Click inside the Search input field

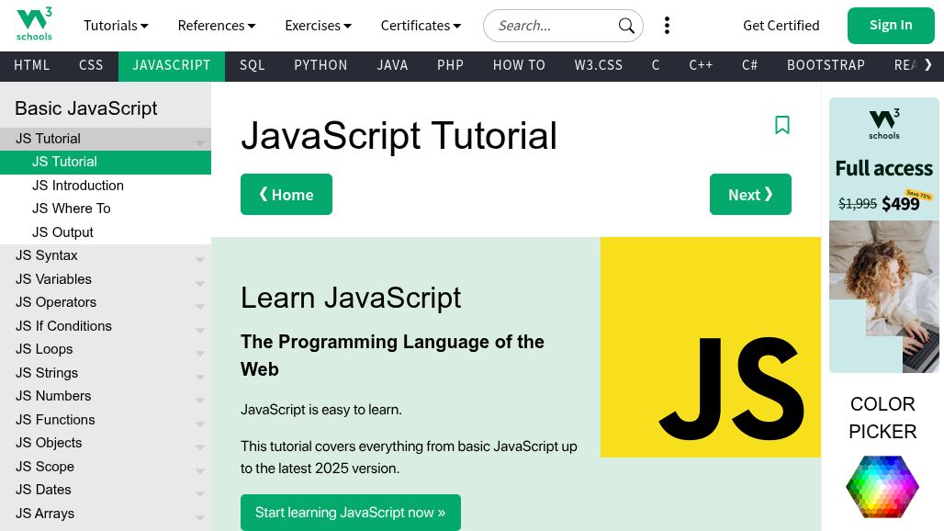551,26
